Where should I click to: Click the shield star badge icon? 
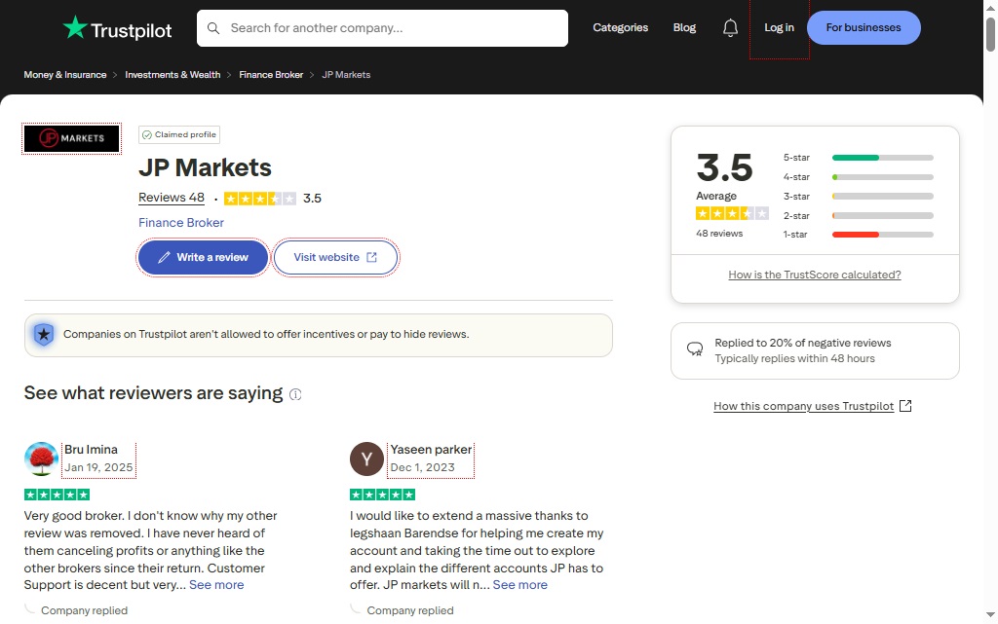tap(44, 335)
